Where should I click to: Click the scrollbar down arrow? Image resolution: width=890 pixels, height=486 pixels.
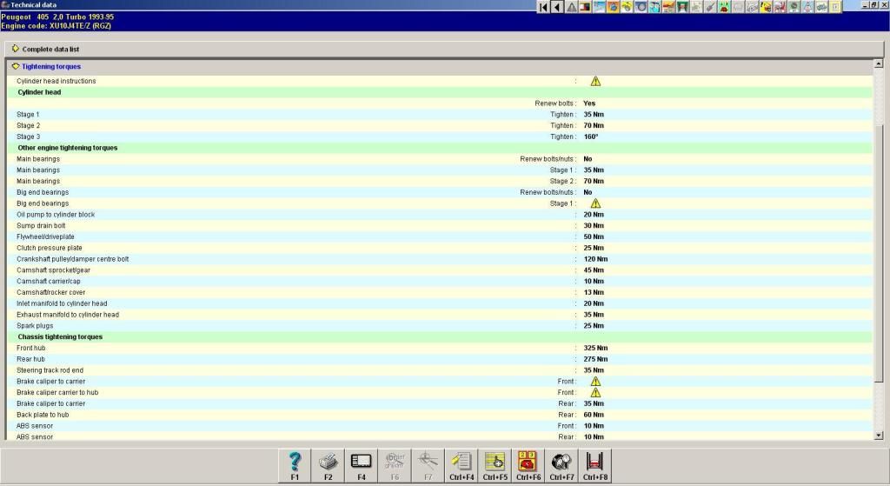pyautogui.click(x=879, y=436)
